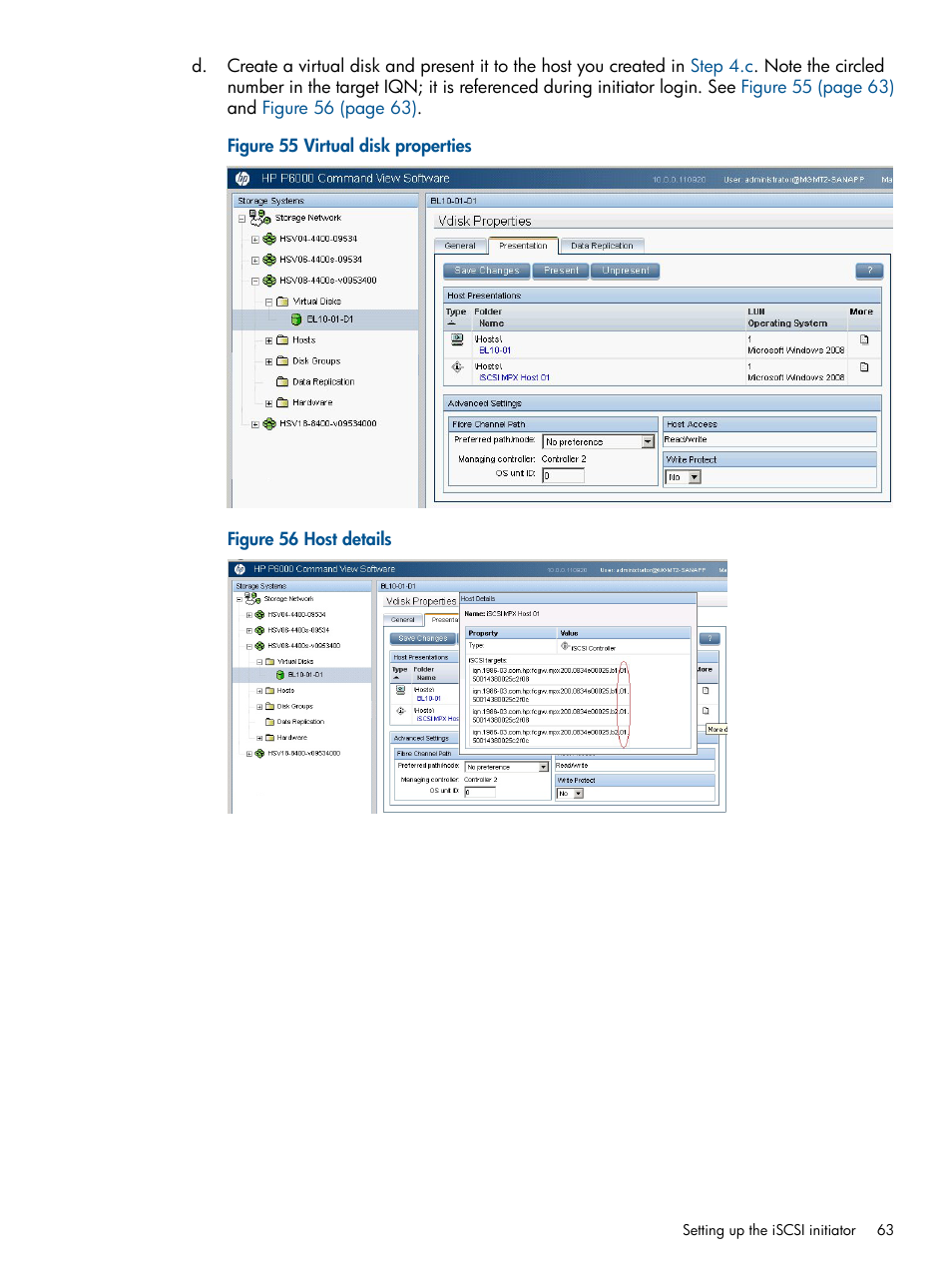This screenshot has height=1269, width=952.
Task: Click Save Changes button in Figure 56
Action: pyautogui.click(x=423, y=638)
